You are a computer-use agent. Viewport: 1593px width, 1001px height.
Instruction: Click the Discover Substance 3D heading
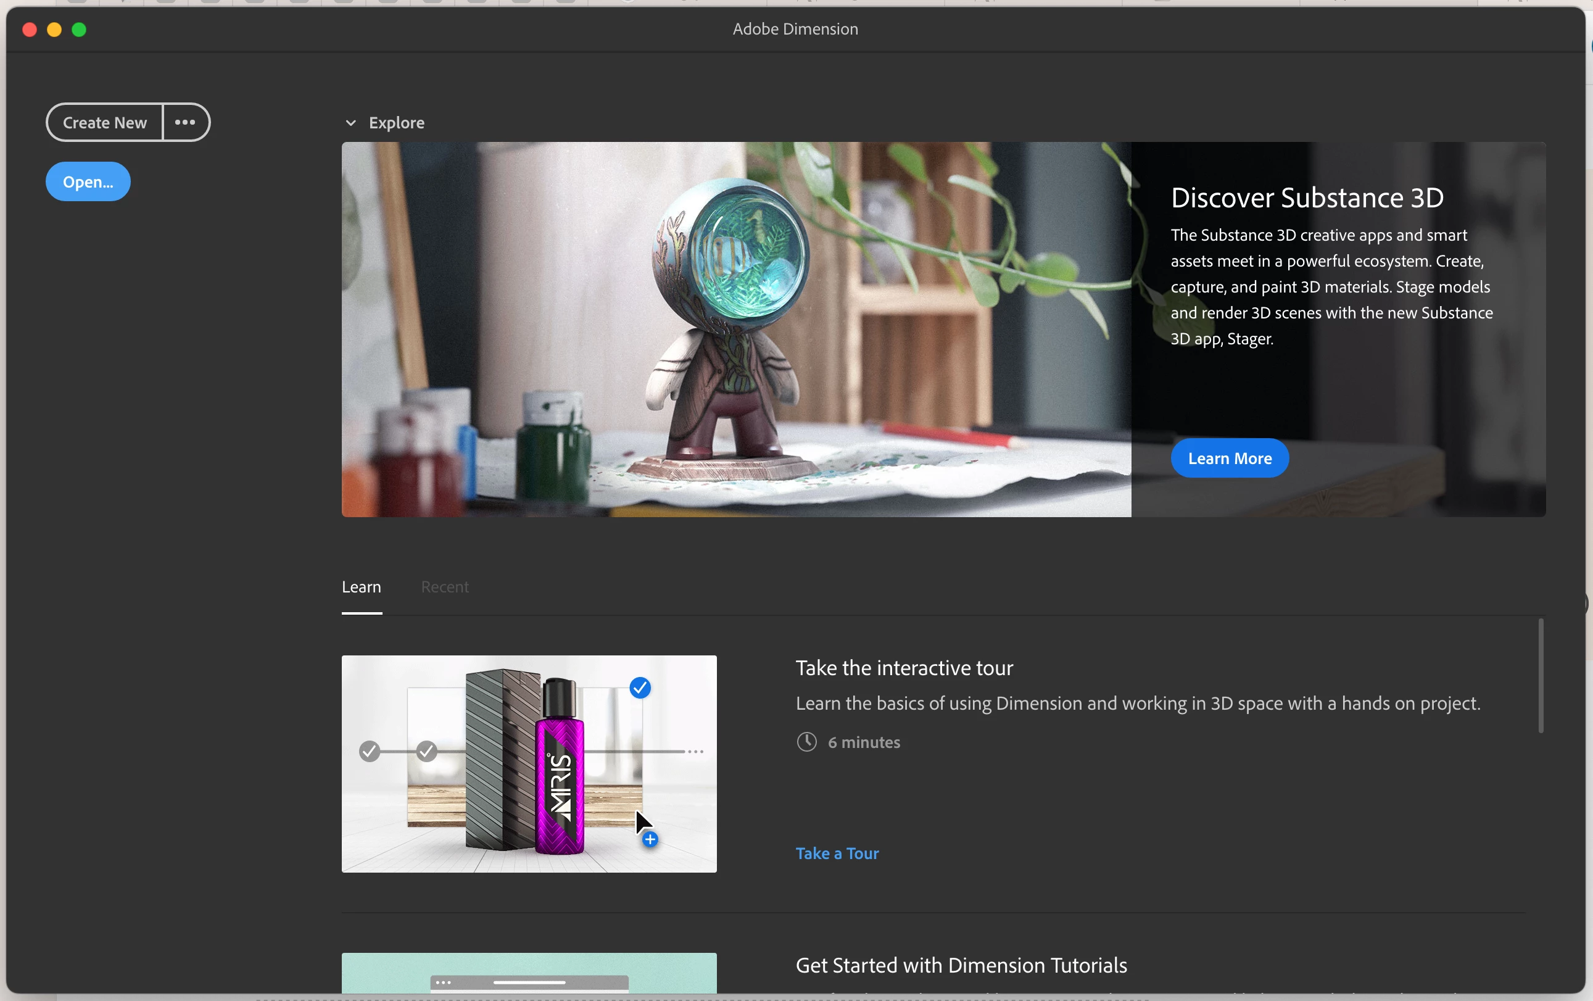(1307, 198)
